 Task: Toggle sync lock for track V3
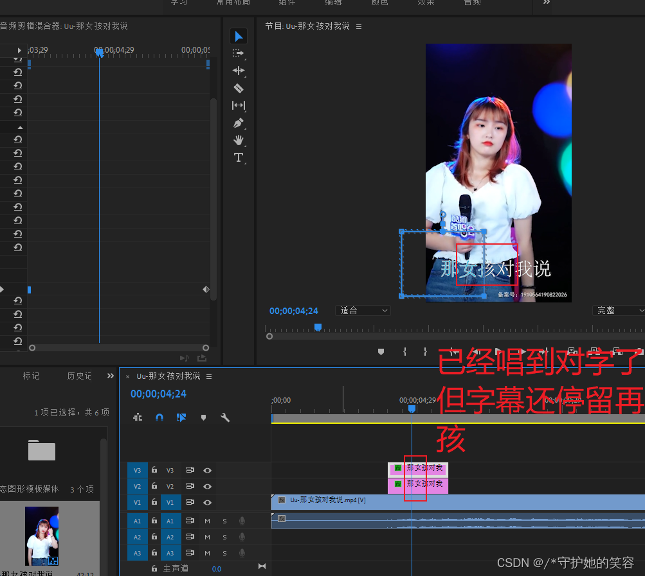[x=190, y=470]
